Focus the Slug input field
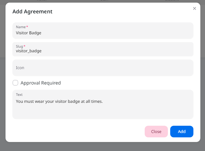The height and width of the screenshot is (151, 205). [103, 49]
